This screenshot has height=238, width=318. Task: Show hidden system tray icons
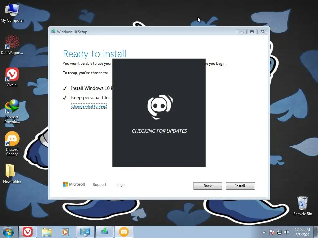pos(264,232)
